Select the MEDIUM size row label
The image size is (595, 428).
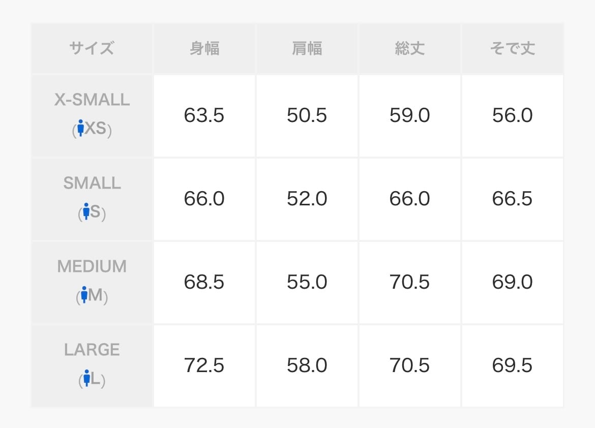click(92, 267)
